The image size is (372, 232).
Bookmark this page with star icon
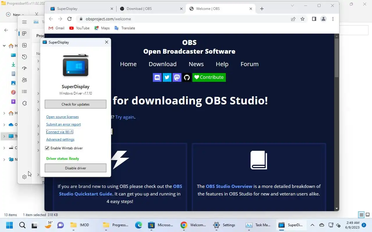pos(303,19)
